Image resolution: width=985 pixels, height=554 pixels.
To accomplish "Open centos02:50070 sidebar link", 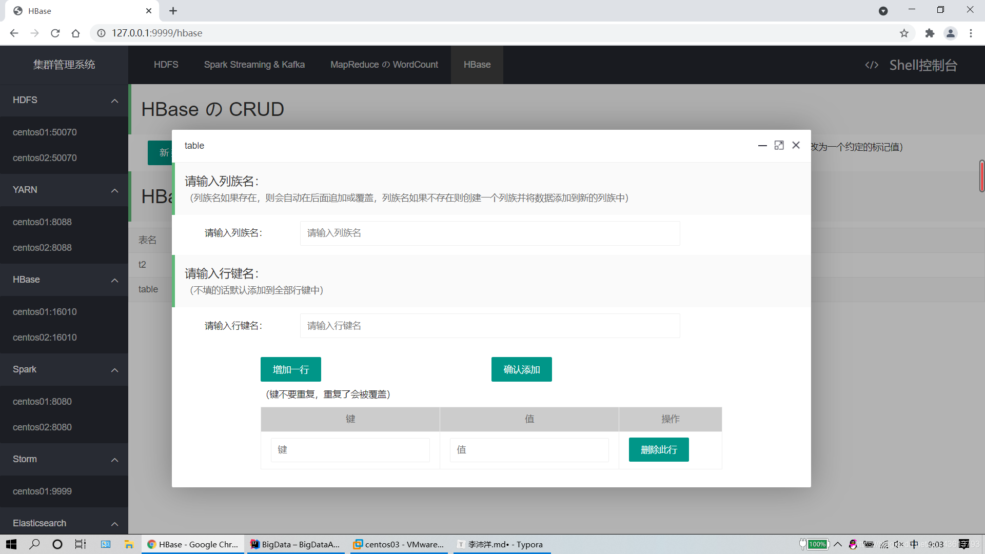I will [x=45, y=158].
